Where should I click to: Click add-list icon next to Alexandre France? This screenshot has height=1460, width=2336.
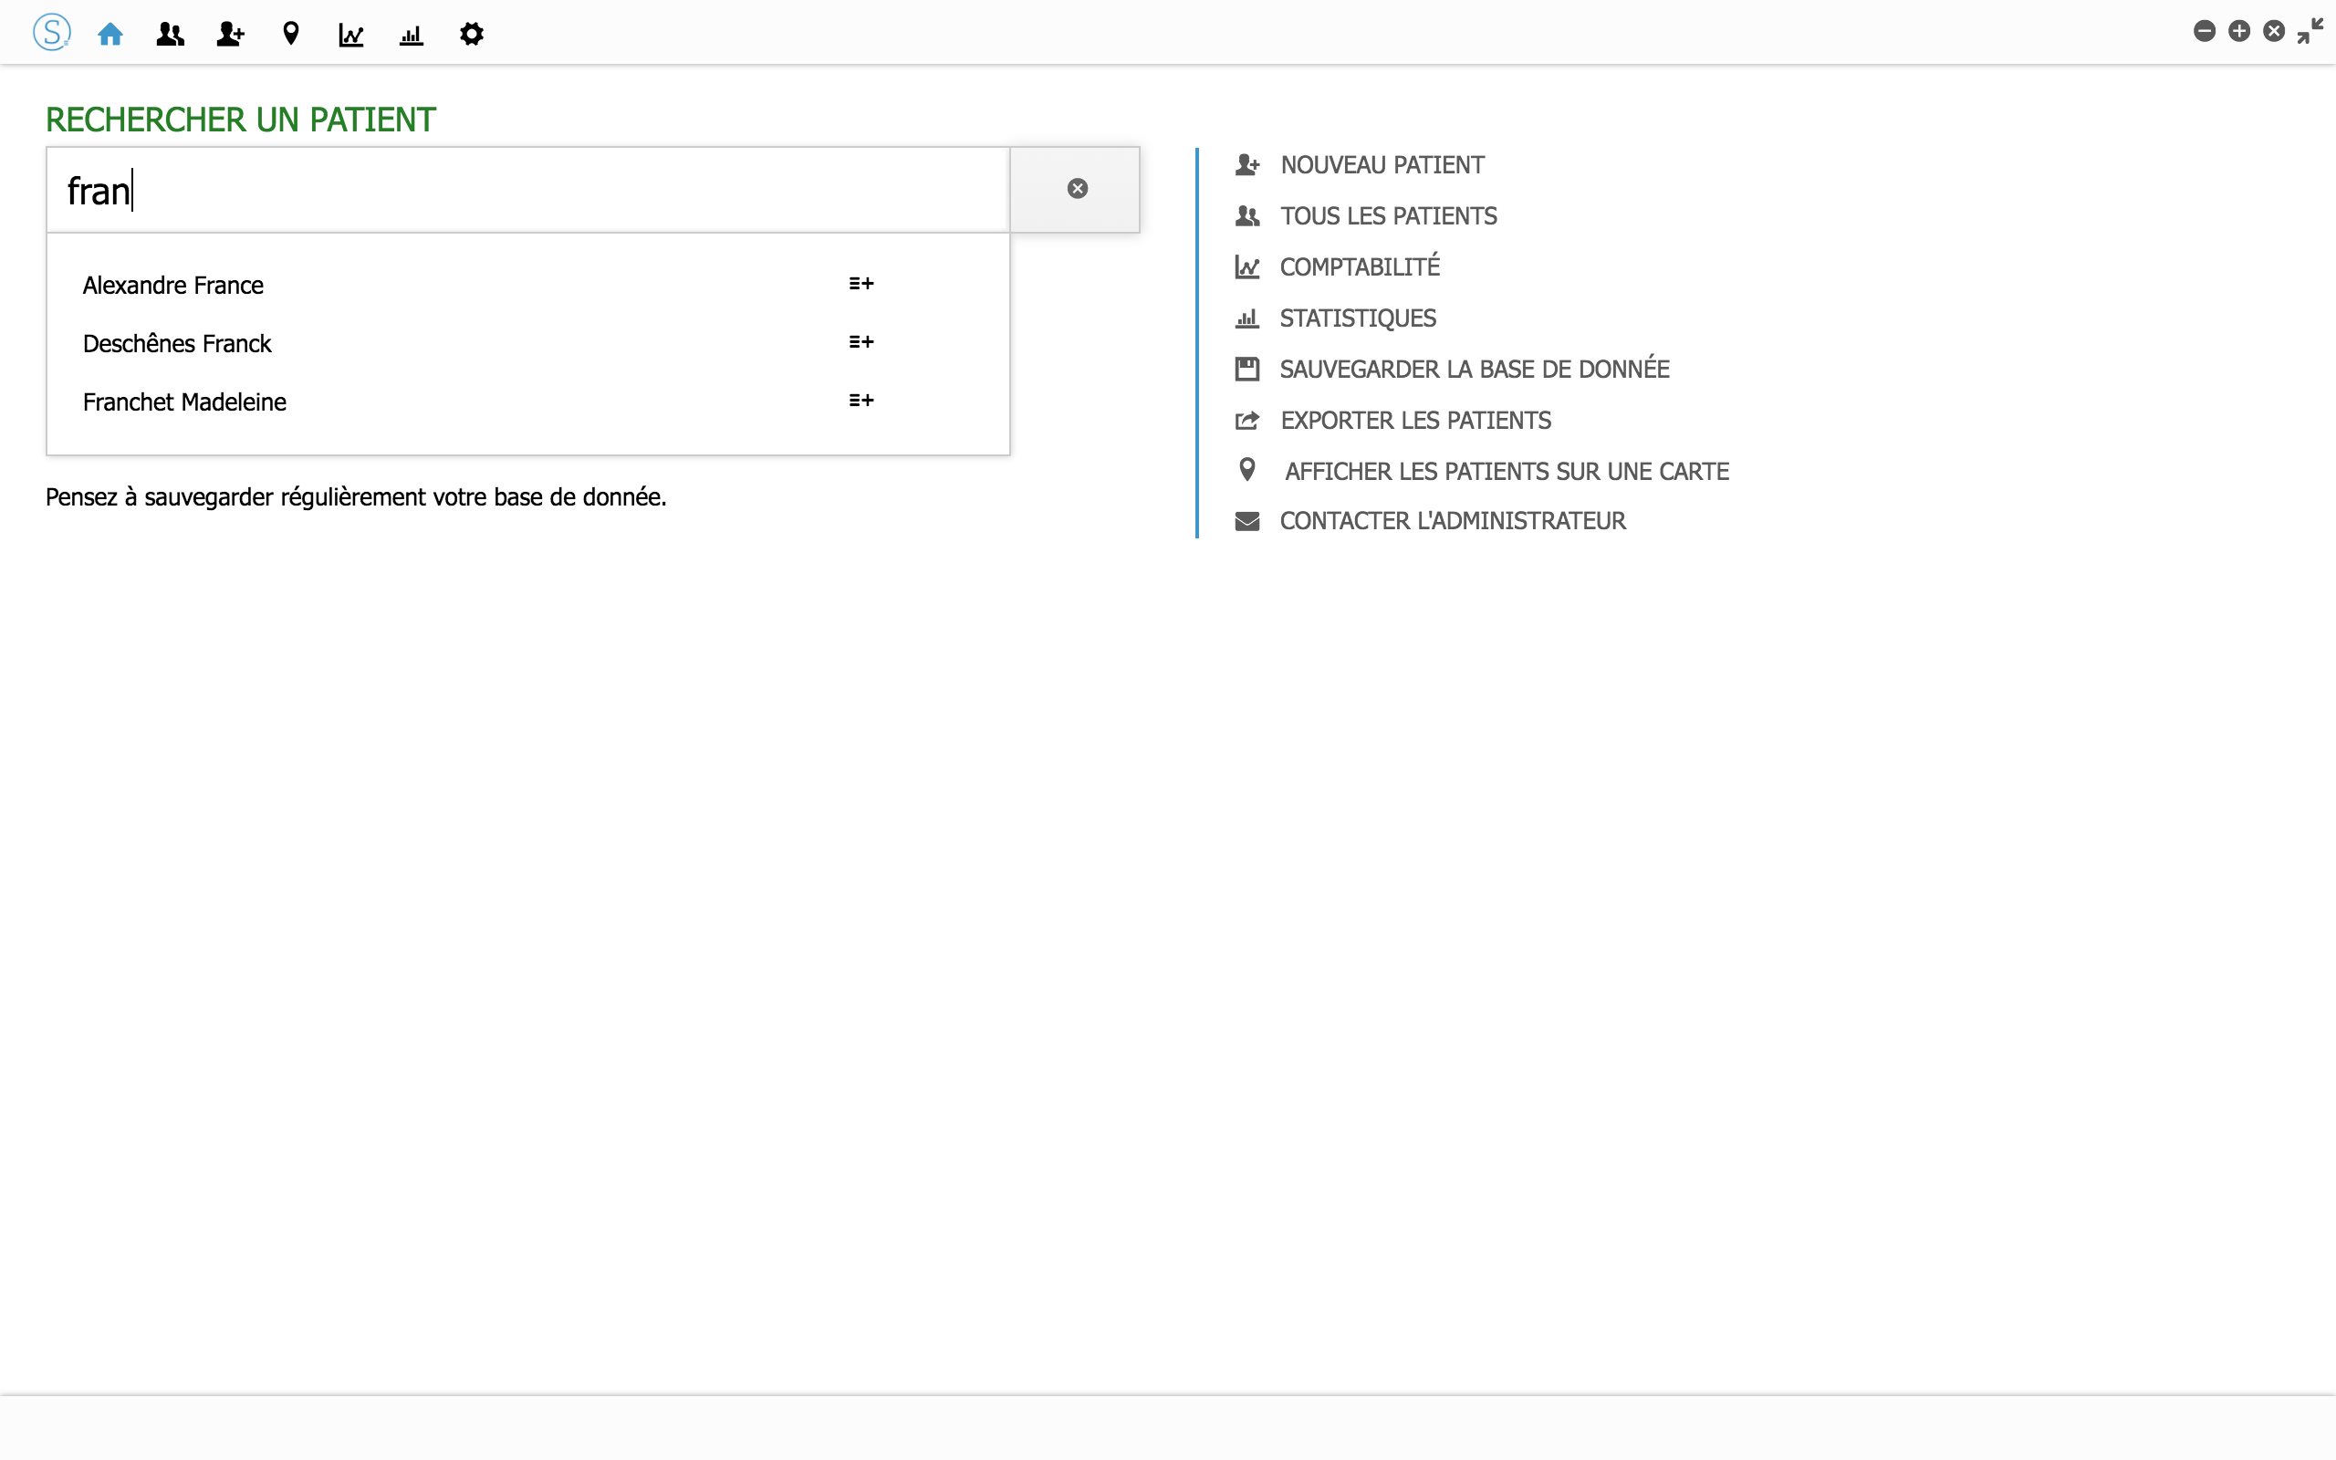[861, 284]
